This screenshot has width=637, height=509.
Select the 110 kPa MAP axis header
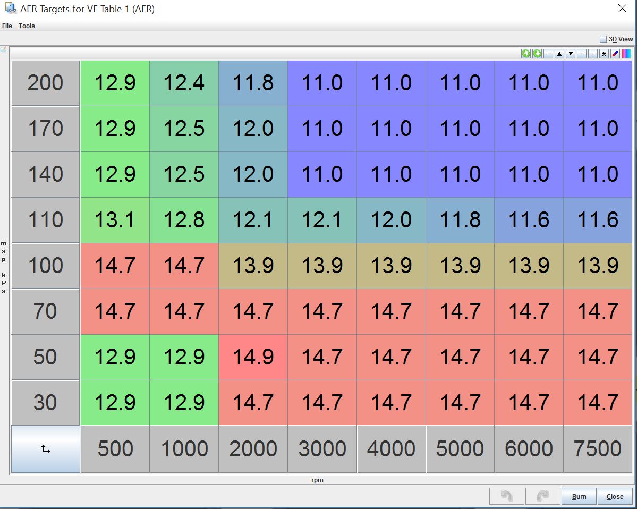(x=46, y=220)
